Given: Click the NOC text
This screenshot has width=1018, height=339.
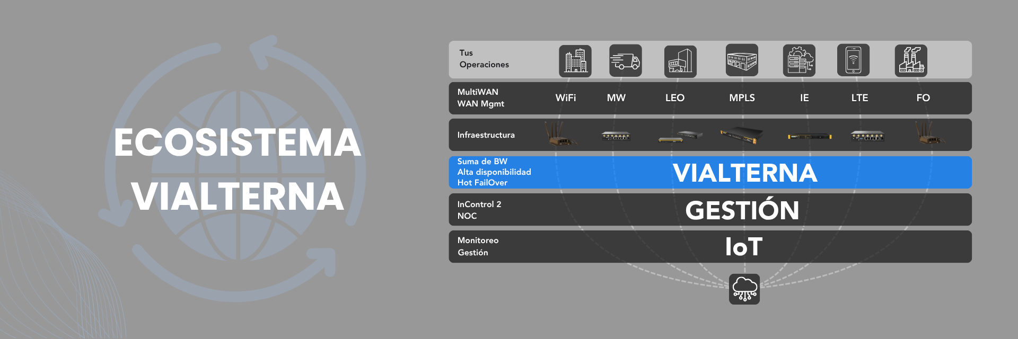Looking at the screenshot, I should pyautogui.click(x=467, y=216).
